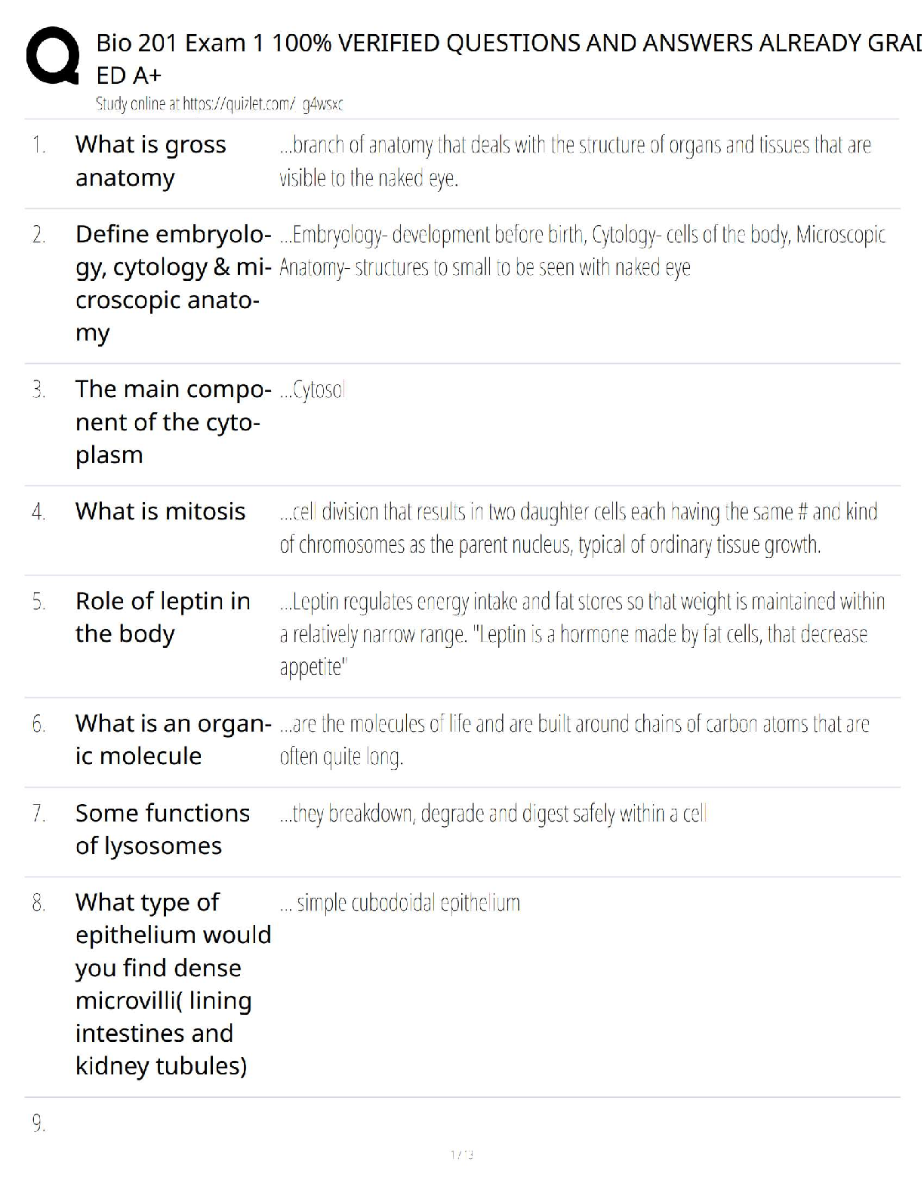Click the Quizlet Q logo icon
Viewport: 924px width, 1196px height.
click(x=53, y=57)
